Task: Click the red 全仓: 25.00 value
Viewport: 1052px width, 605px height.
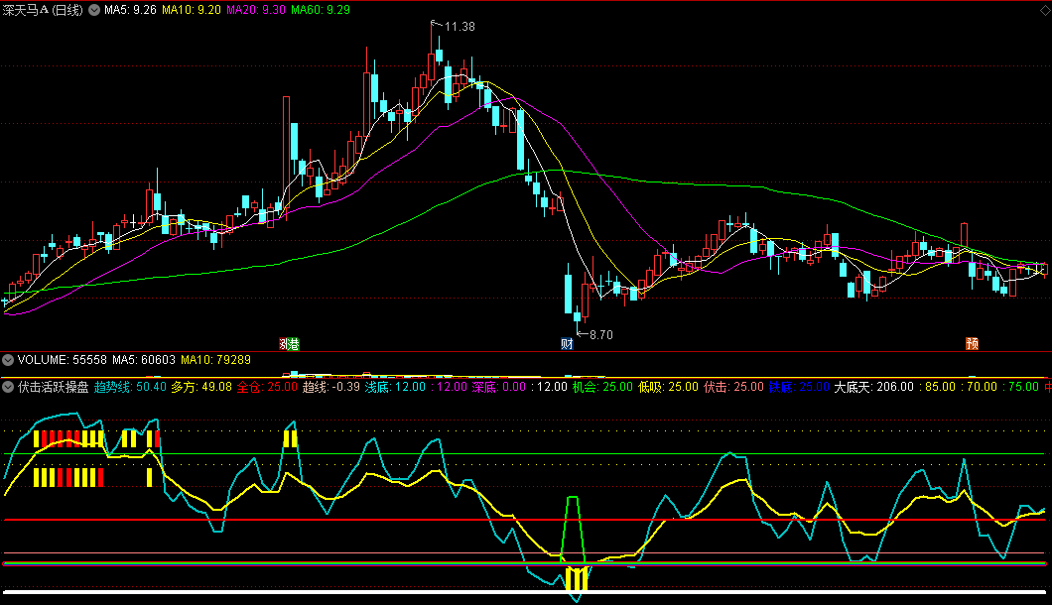Action: 267,387
